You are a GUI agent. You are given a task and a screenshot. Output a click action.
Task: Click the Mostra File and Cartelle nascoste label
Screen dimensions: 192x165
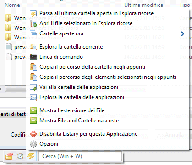coord(79,121)
